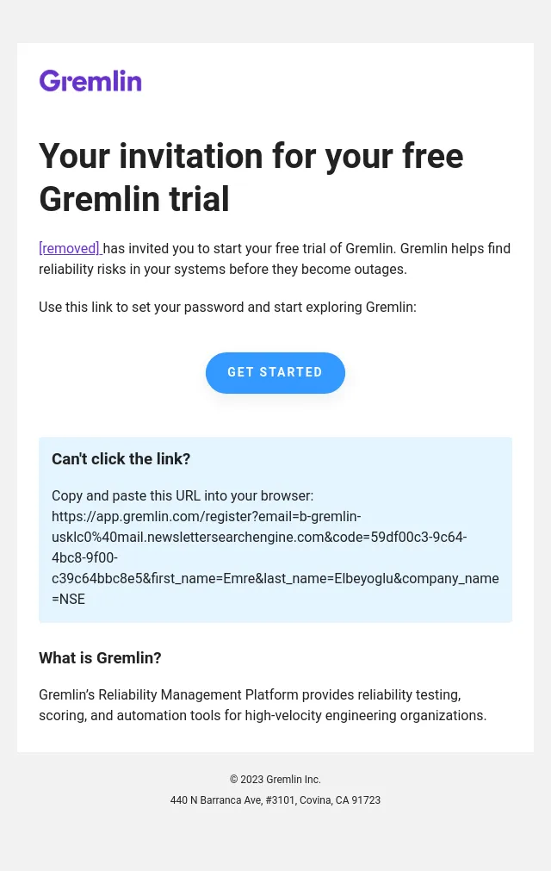This screenshot has height=871, width=551.
Task: Click the GET STARTED button
Action: (275, 373)
